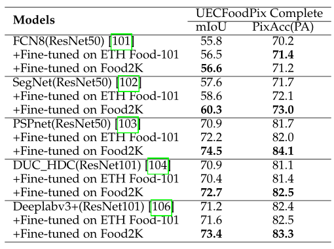This screenshot has width=334, height=249.
Task: Open citation 101 next to FCN8(ResNet50)
Action: 121,42
